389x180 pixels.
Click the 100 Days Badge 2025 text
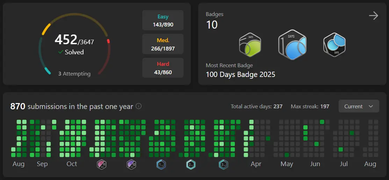point(240,75)
